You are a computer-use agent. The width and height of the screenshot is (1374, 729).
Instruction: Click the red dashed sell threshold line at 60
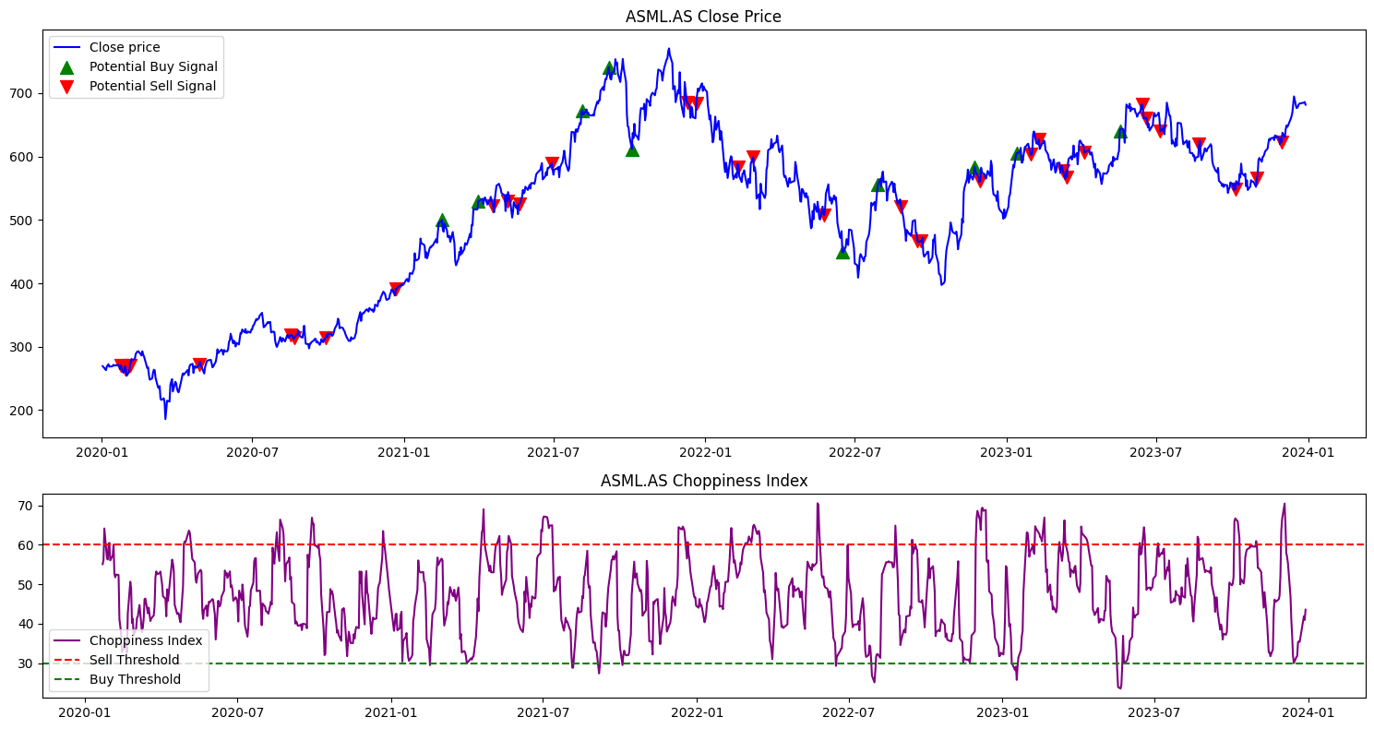704,544
